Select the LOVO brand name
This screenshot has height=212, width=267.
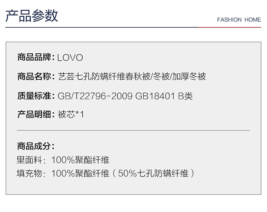[x=70, y=58]
